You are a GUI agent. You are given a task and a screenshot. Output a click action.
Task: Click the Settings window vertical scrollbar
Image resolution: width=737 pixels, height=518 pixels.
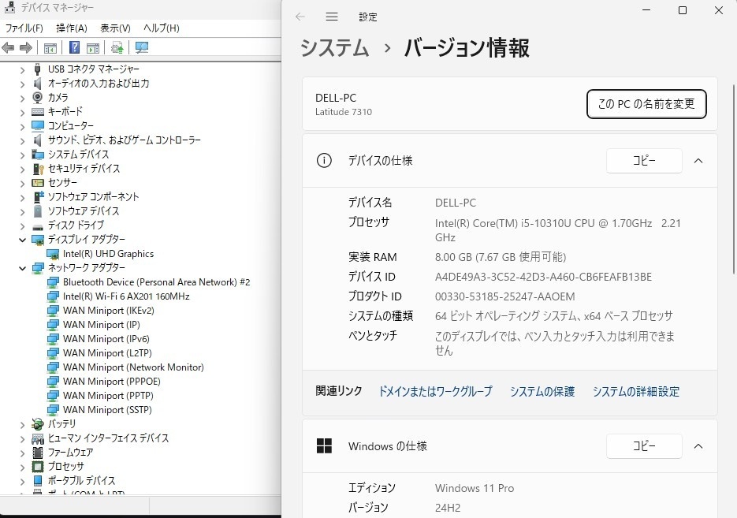[734, 179]
